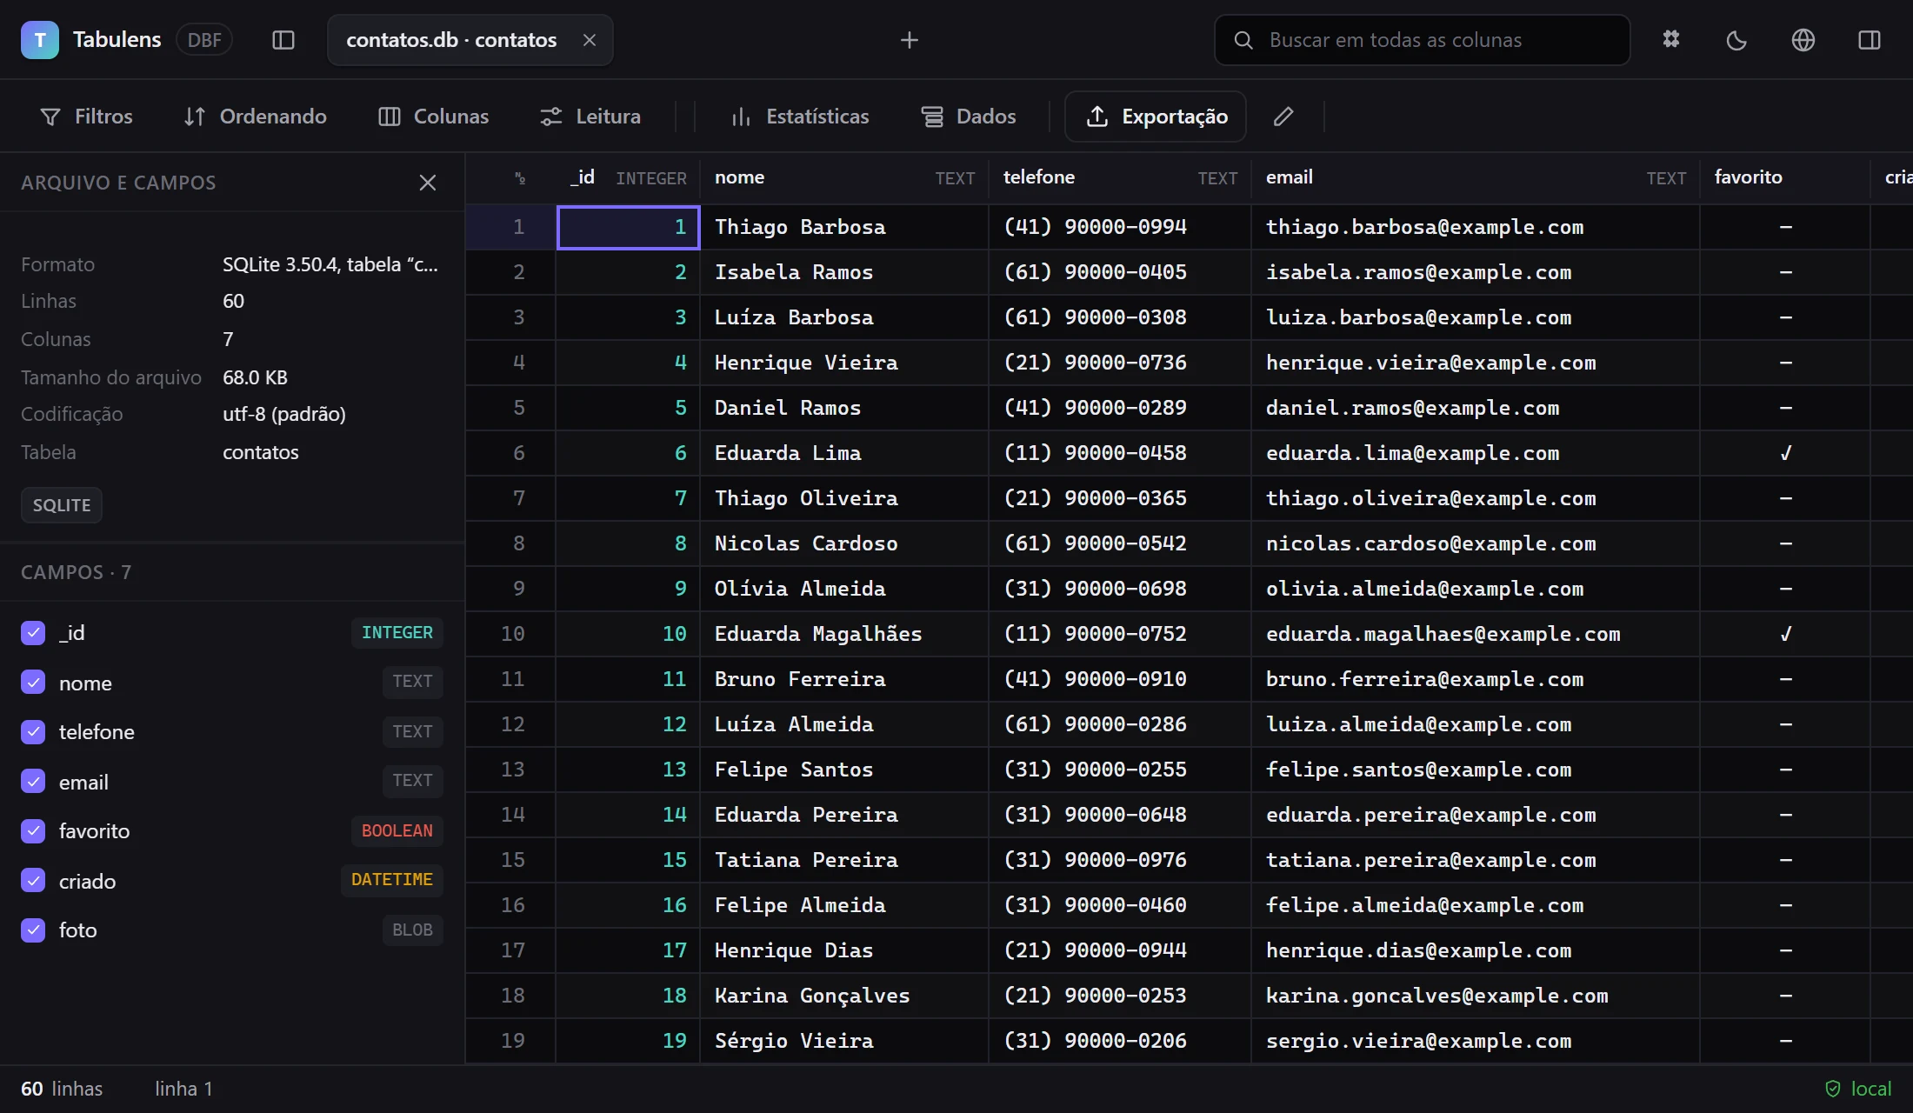Click the Exportação button
The width and height of the screenshot is (1913, 1113).
pos(1156,117)
